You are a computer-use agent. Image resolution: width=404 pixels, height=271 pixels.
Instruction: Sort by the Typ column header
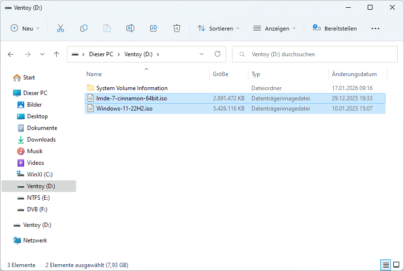256,74
